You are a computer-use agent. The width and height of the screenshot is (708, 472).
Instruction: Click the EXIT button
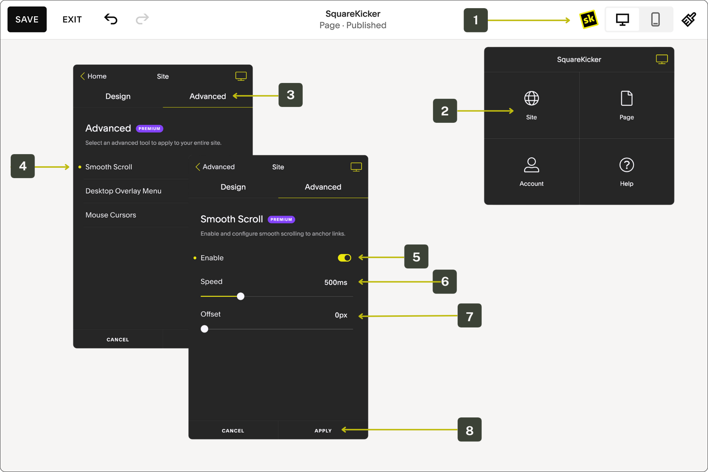pyautogui.click(x=72, y=20)
